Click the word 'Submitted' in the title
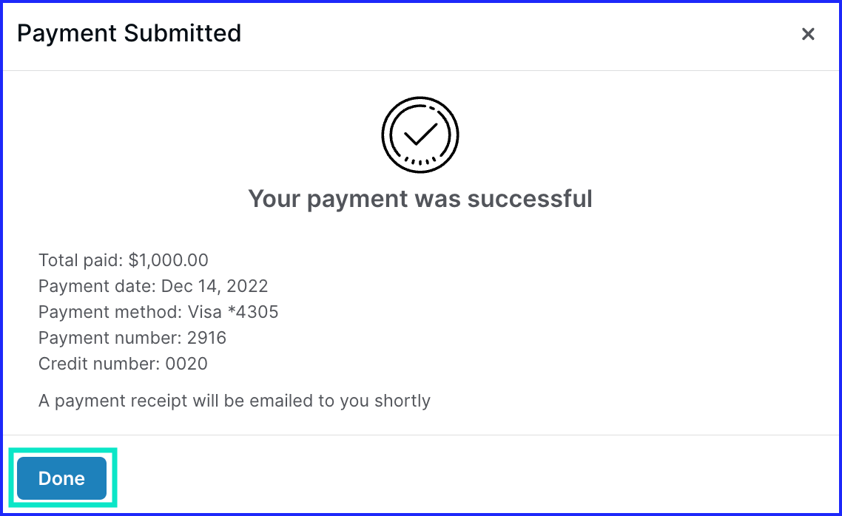The image size is (842, 516). pos(183,33)
